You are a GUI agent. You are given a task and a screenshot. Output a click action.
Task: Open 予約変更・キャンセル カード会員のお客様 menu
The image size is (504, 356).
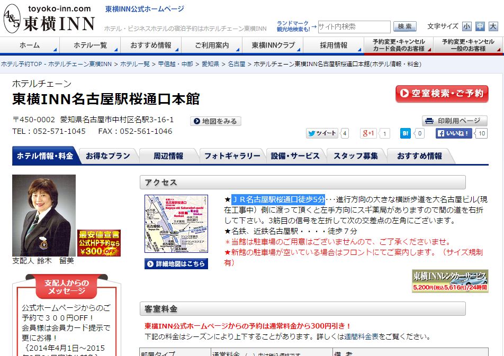[x=399, y=45]
